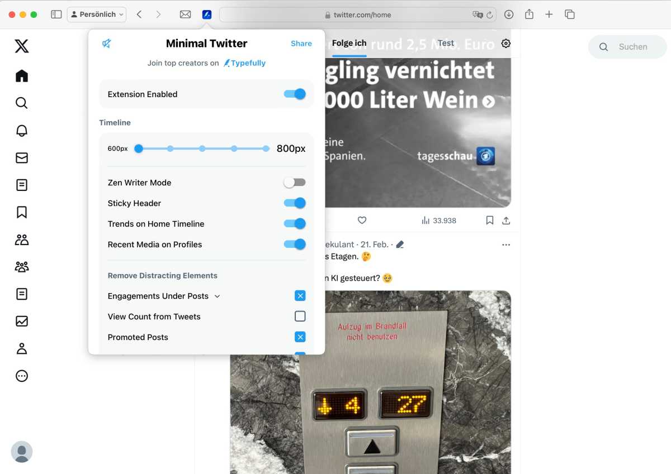Reload the page with refresh icon
The height and width of the screenshot is (474, 671).
pyautogui.click(x=490, y=15)
